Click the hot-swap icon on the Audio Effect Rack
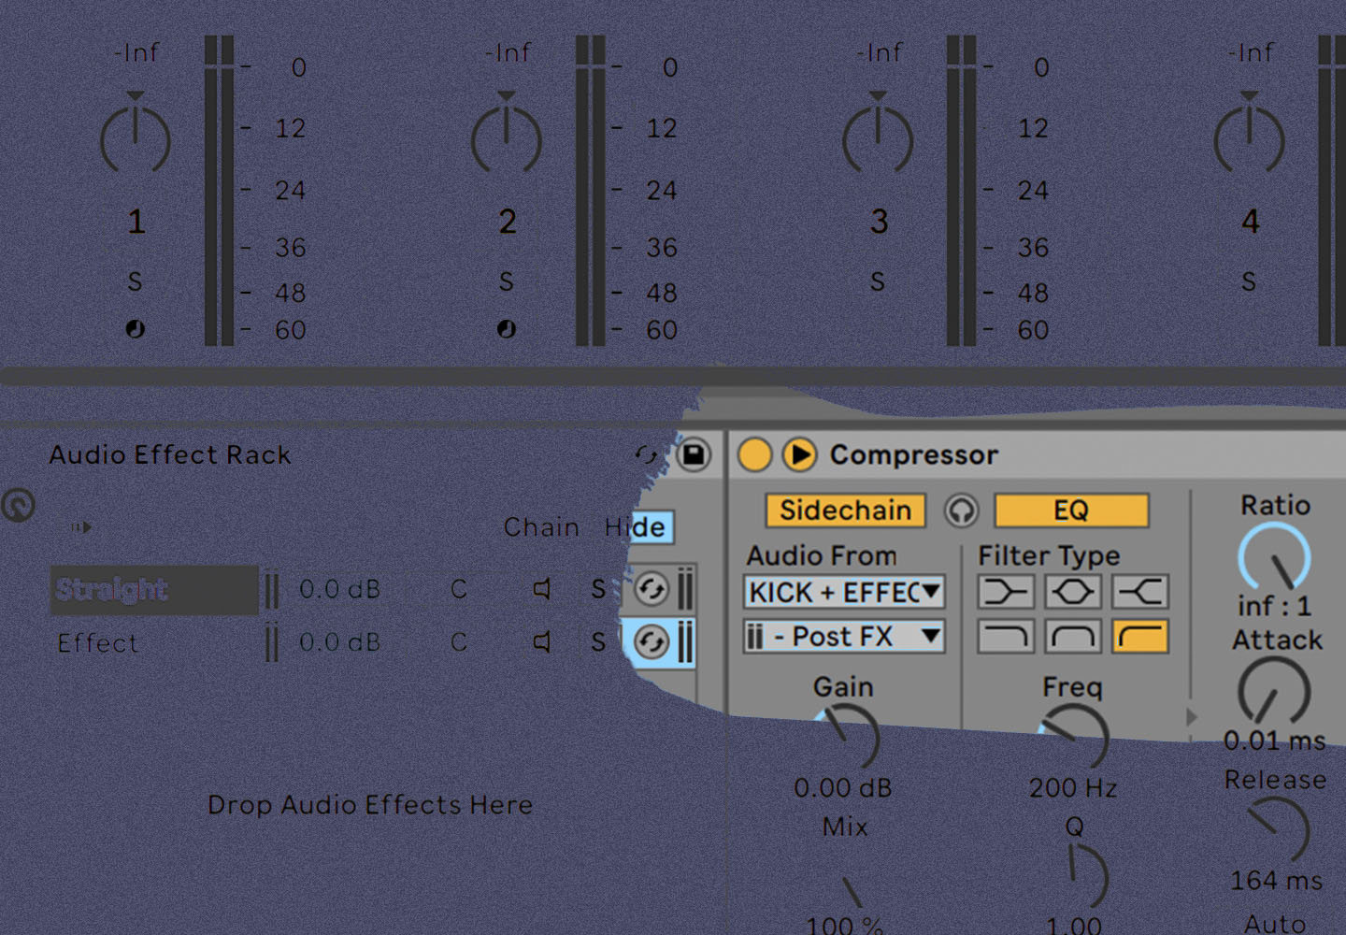 (645, 455)
